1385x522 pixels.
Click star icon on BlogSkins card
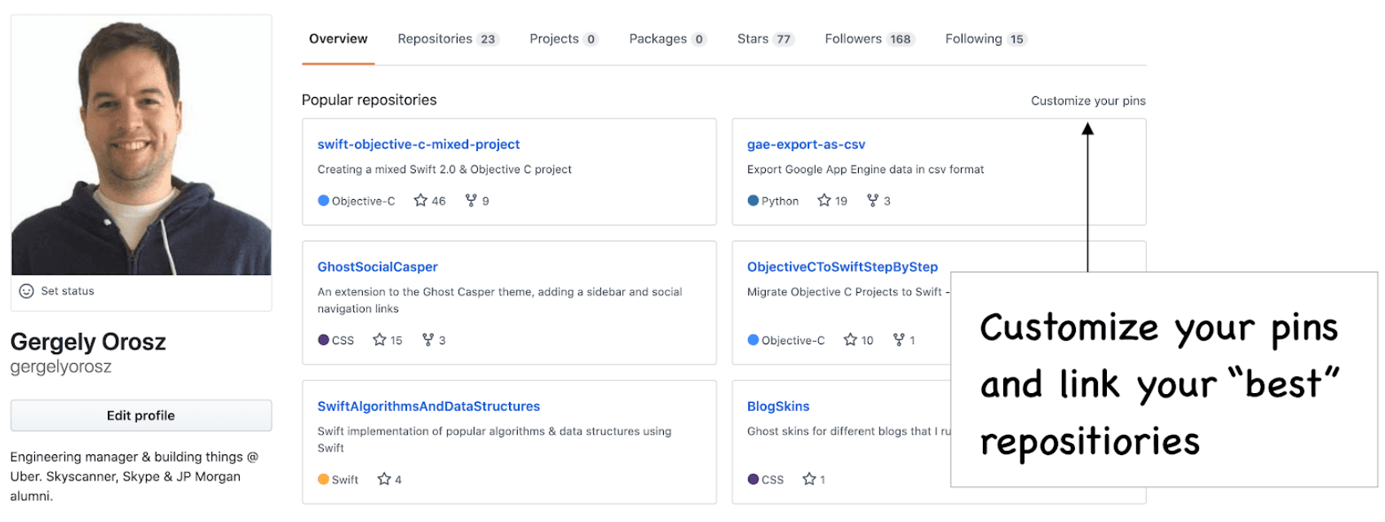[809, 480]
